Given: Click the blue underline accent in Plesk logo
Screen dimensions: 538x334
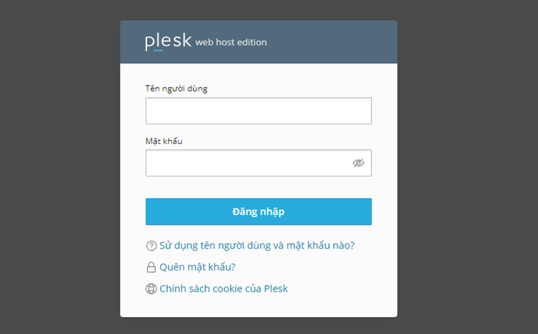Looking at the screenshot, I should coord(158,50).
